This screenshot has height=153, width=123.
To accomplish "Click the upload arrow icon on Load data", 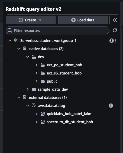I will pos(73,20).
